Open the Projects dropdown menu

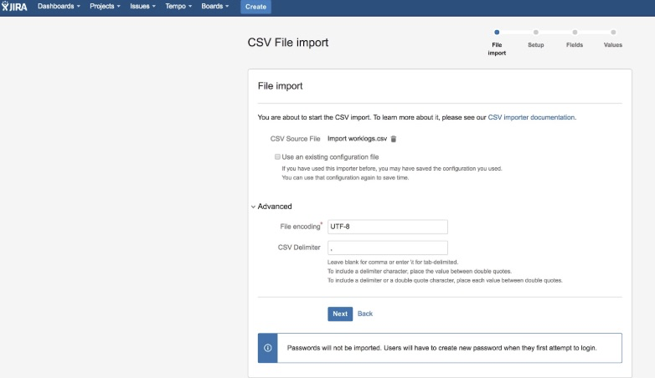pos(105,7)
